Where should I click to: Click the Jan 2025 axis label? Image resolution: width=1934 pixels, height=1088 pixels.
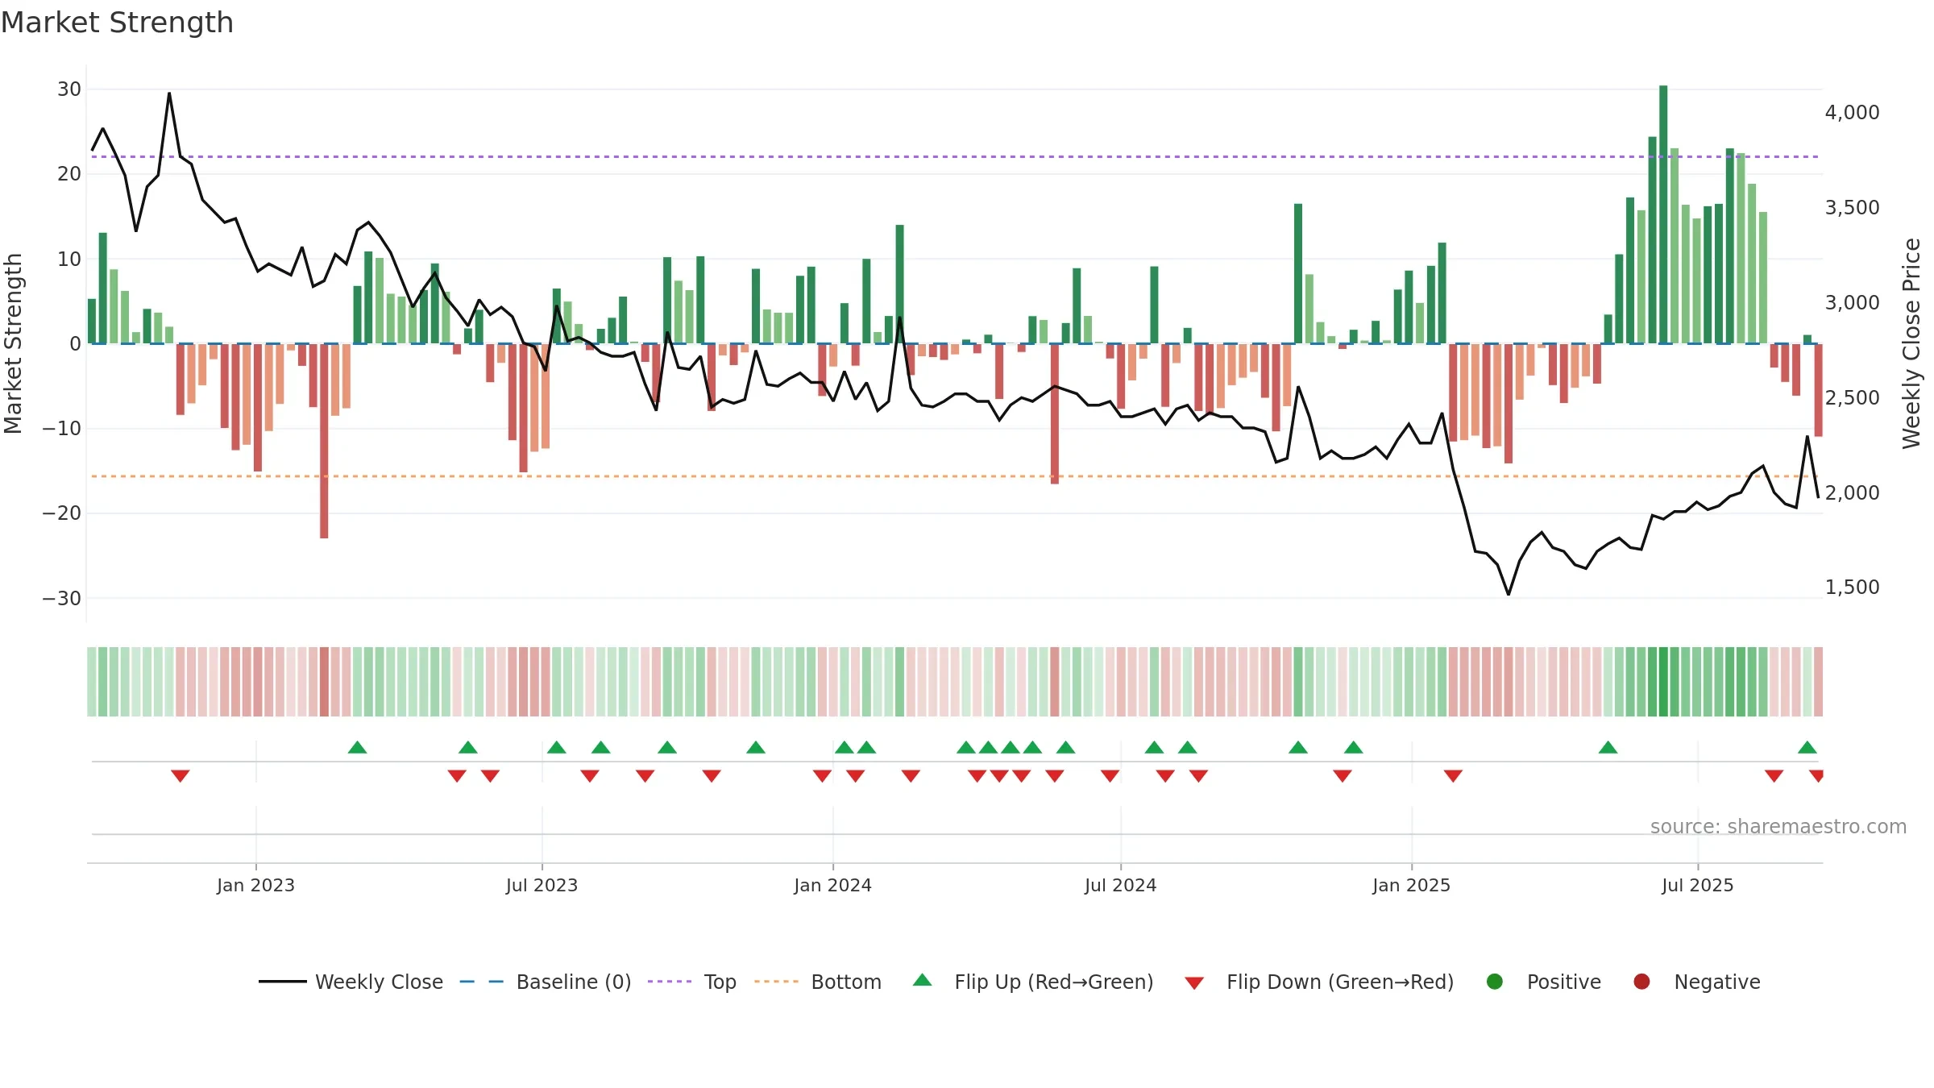click(x=1411, y=886)
